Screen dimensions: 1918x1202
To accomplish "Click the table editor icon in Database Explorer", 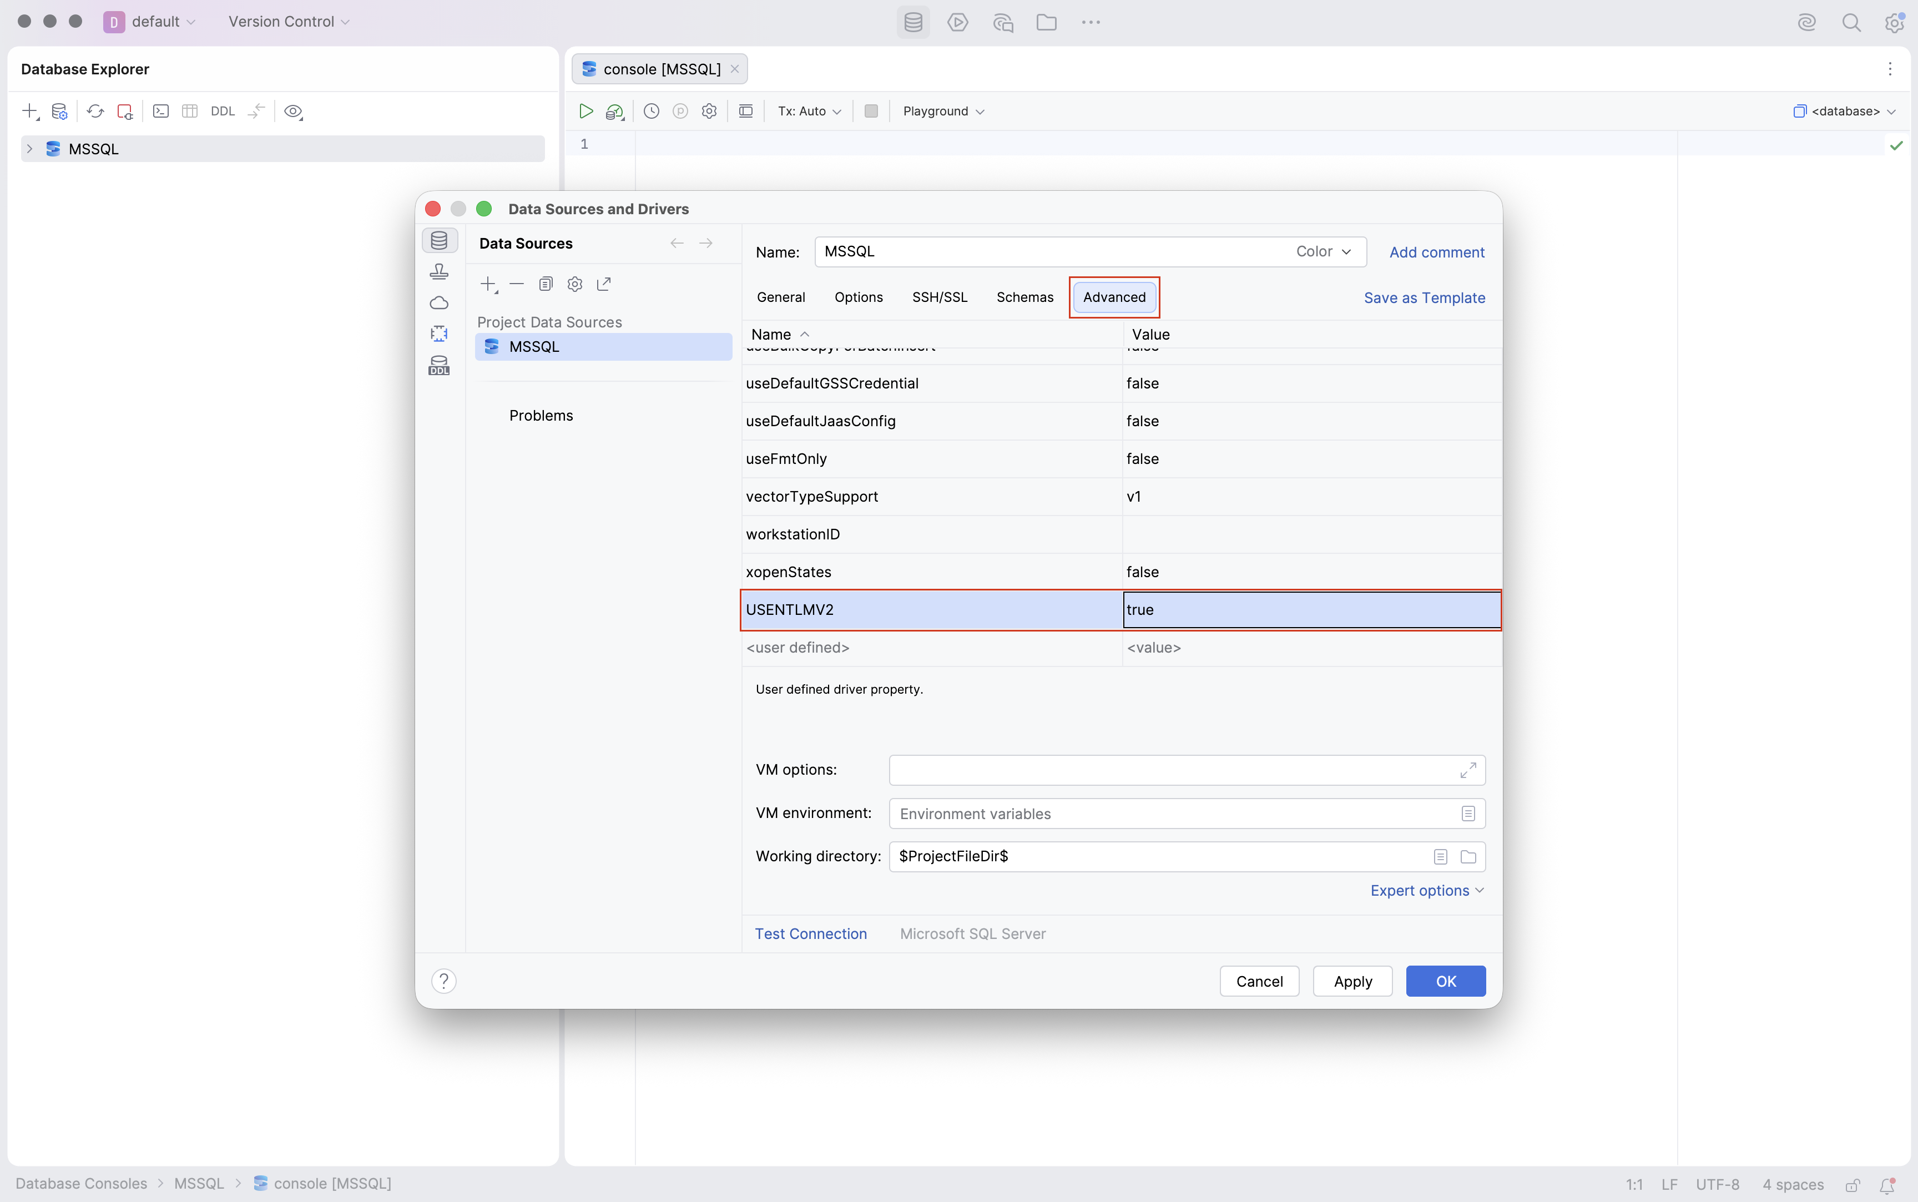I will [190, 112].
